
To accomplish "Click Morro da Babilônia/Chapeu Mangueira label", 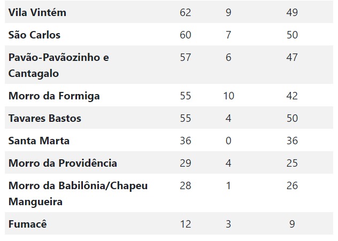I will coord(78,193).
